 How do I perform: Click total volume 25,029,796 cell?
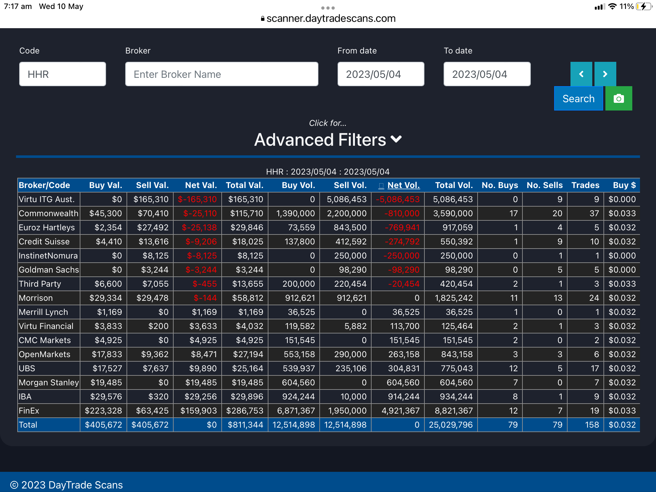tap(451, 425)
